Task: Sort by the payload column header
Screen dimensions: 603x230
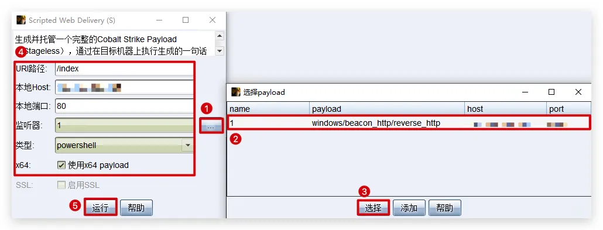Action: coord(387,109)
